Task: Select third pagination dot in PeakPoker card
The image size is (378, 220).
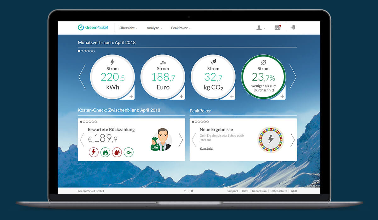Action: click(x=199, y=122)
